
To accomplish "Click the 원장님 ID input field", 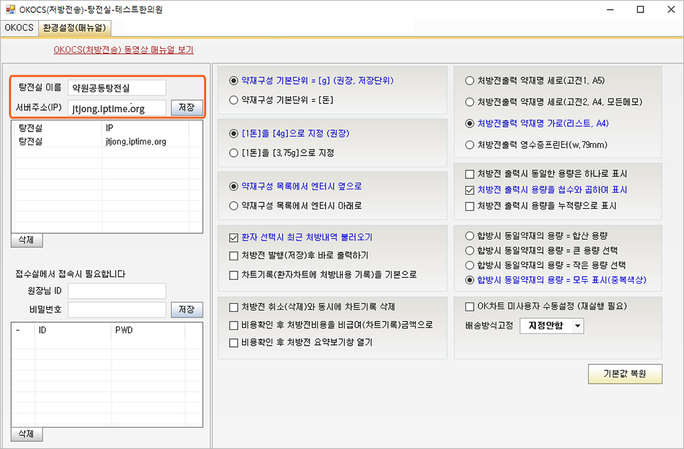I will tap(117, 291).
